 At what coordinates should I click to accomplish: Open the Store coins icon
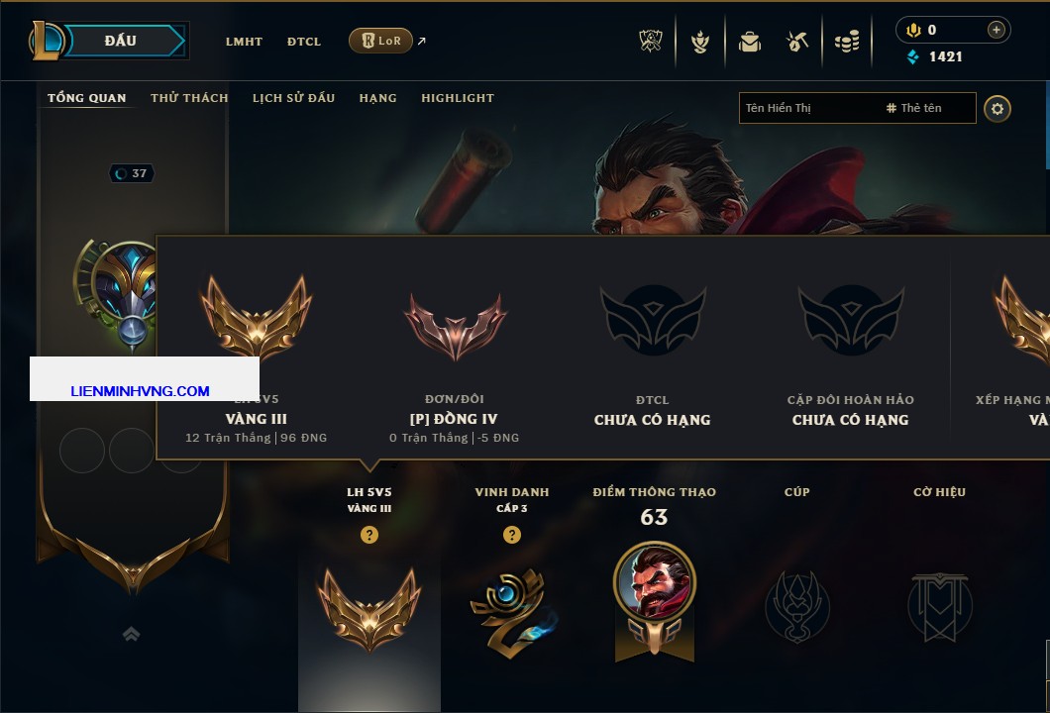(x=847, y=42)
